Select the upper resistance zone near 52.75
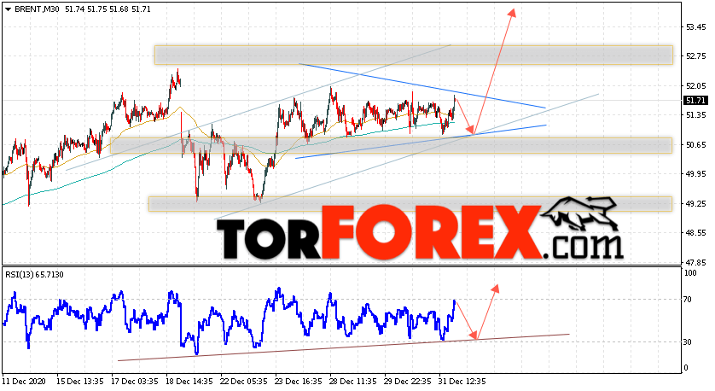The height and width of the screenshot is (391, 715). [413, 55]
